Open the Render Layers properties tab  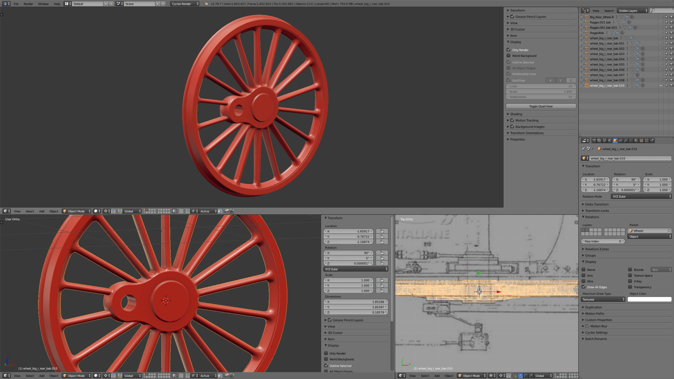[x=599, y=140]
